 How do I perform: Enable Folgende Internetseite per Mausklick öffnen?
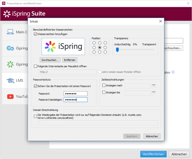click(35, 66)
